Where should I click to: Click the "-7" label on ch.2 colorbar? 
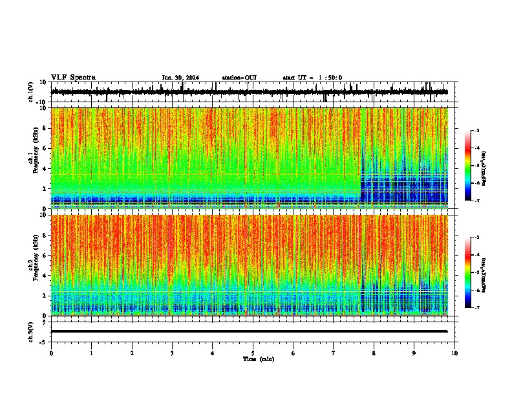pos(476,307)
